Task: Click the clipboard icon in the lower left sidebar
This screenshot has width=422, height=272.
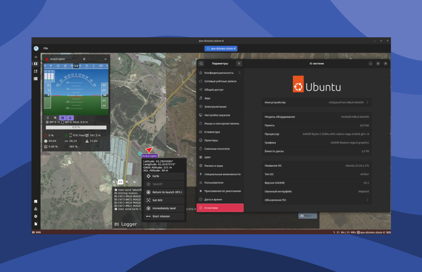Action: pyautogui.click(x=36, y=201)
